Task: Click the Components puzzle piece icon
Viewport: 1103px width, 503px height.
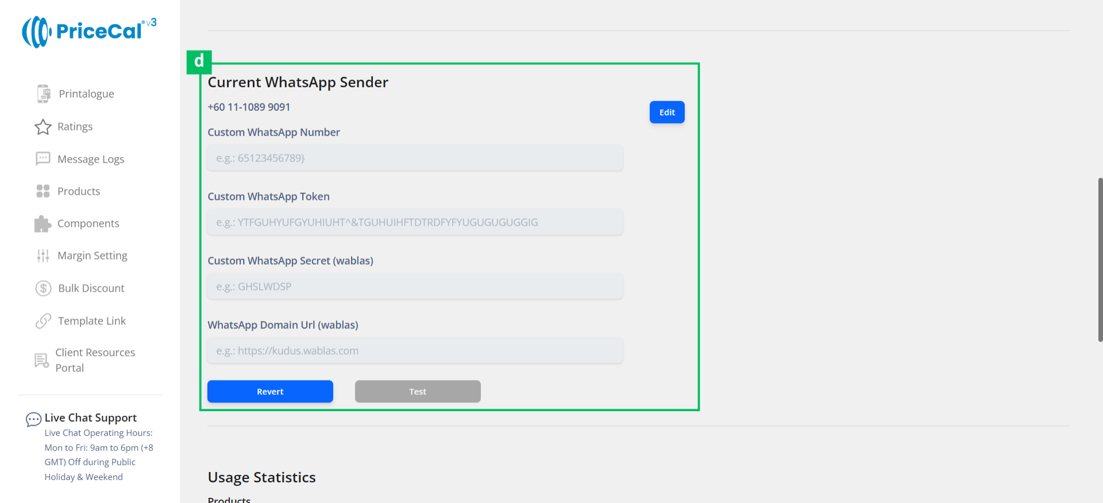Action: click(x=43, y=224)
